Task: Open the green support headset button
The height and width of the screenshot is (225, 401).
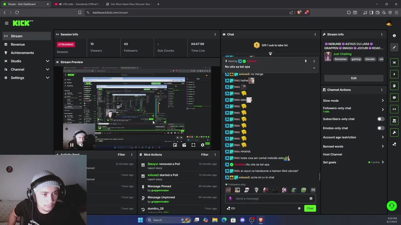Action: pos(392,206)
